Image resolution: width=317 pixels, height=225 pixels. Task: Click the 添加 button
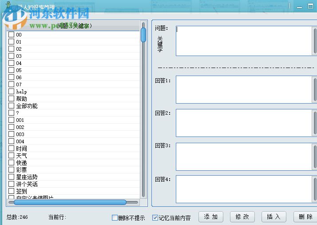[x=210, y=217]
